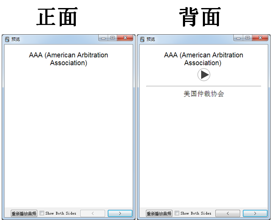274x220 pixels.
Task: Go to next card in right preview window
Action: pyautogui.click(x=255, y=213)
